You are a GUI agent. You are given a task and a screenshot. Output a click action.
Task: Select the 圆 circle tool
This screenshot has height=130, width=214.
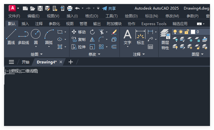tap(36, 37)
